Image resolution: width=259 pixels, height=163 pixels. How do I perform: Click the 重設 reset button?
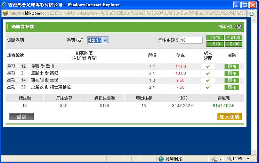pos(21,117)
